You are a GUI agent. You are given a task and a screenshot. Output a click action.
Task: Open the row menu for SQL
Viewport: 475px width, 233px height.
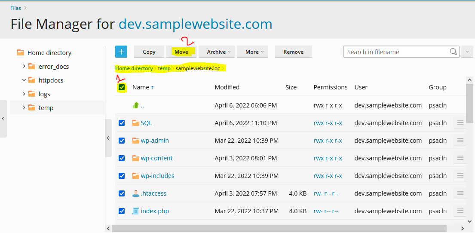pos(460,123)
